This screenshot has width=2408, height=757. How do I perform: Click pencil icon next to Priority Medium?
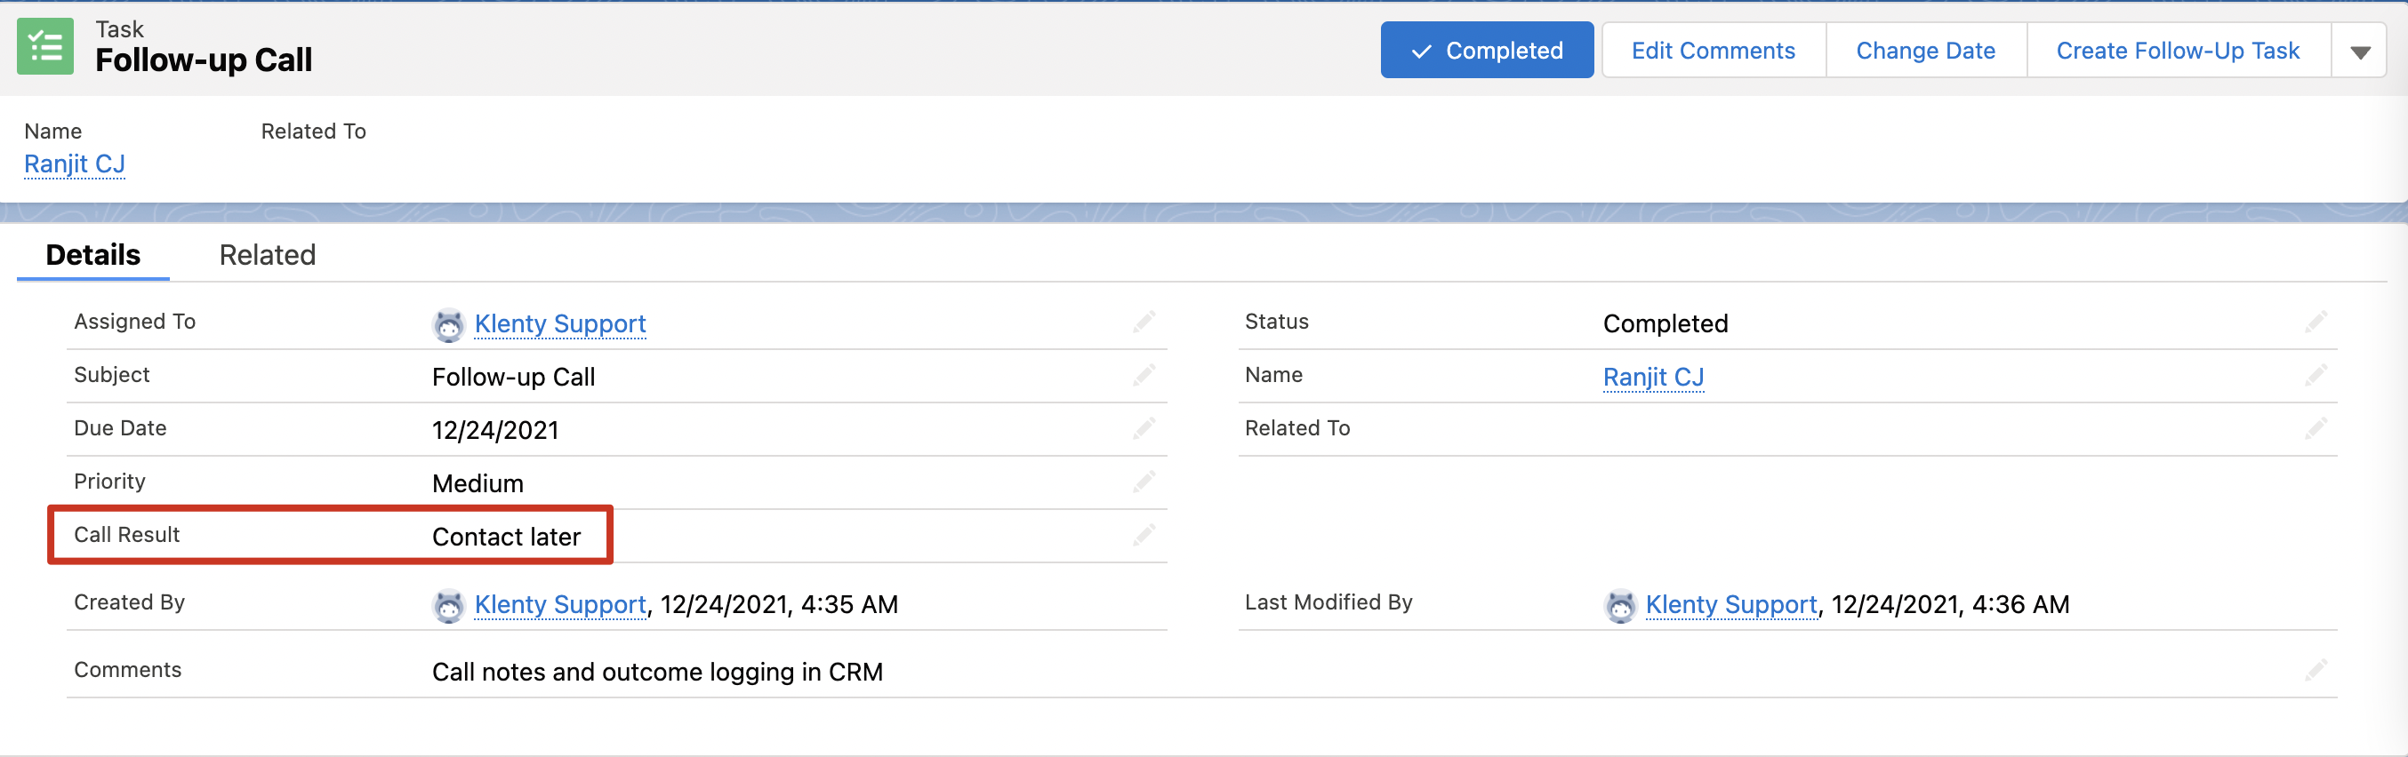coord(1144,482)
